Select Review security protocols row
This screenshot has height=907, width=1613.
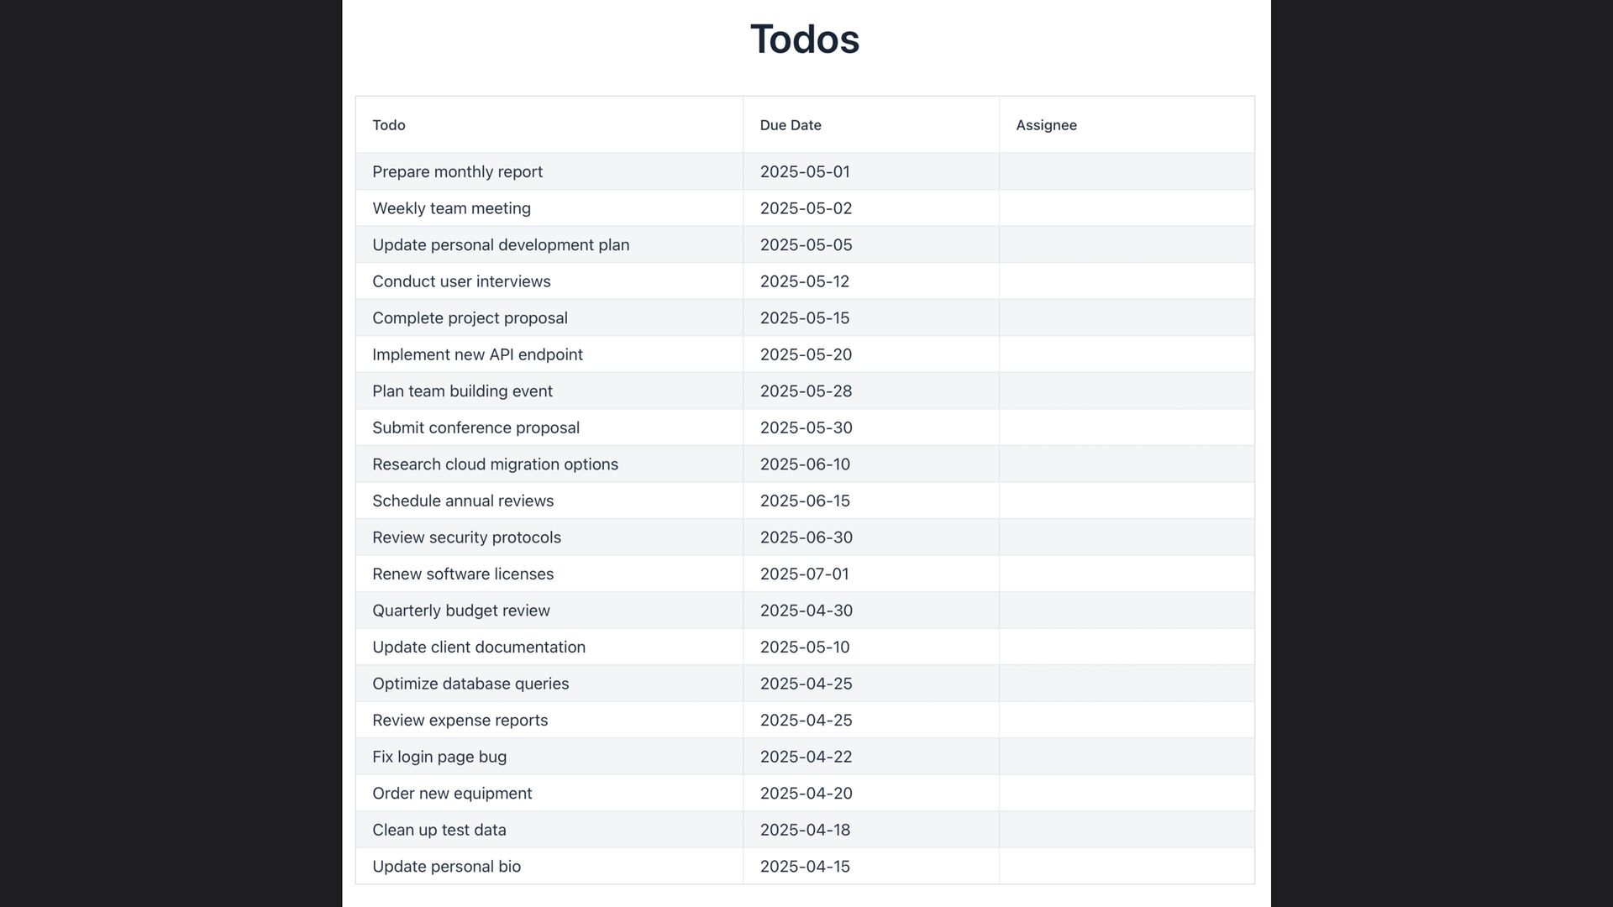(805, 537)
